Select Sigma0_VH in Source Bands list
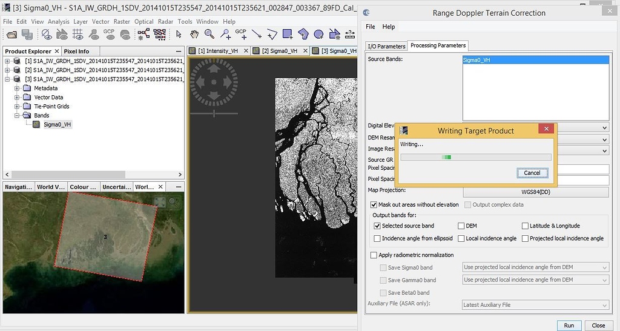This screenshot has height=331, width=620. pyautogui.click(x=536, y=60)
